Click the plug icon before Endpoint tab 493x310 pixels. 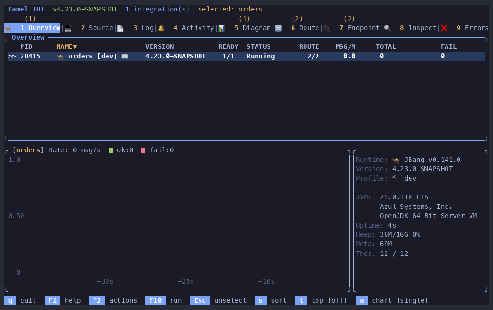[327, 28]
